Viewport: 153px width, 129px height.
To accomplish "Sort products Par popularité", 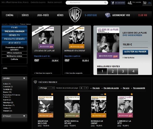I will (139, 88).
